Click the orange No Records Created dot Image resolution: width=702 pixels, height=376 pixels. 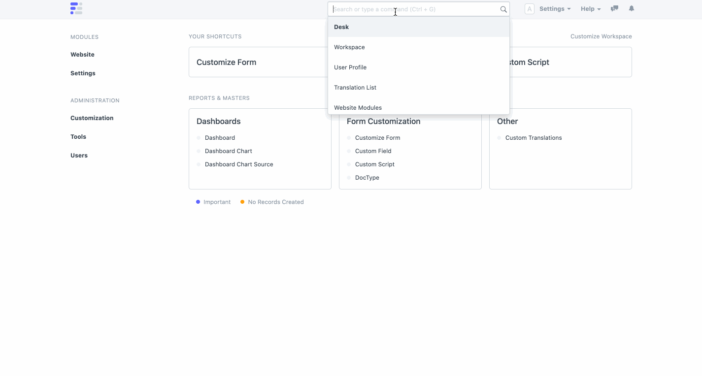coord(242,202)
